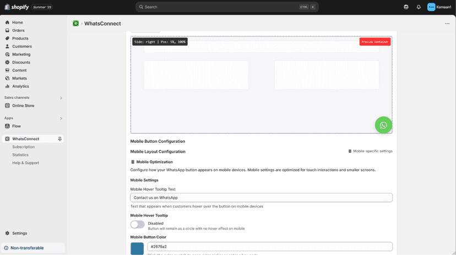Expand the Apps section chevron

[61, 119]
